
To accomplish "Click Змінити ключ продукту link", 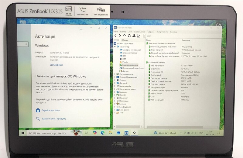I will [51, 118].
